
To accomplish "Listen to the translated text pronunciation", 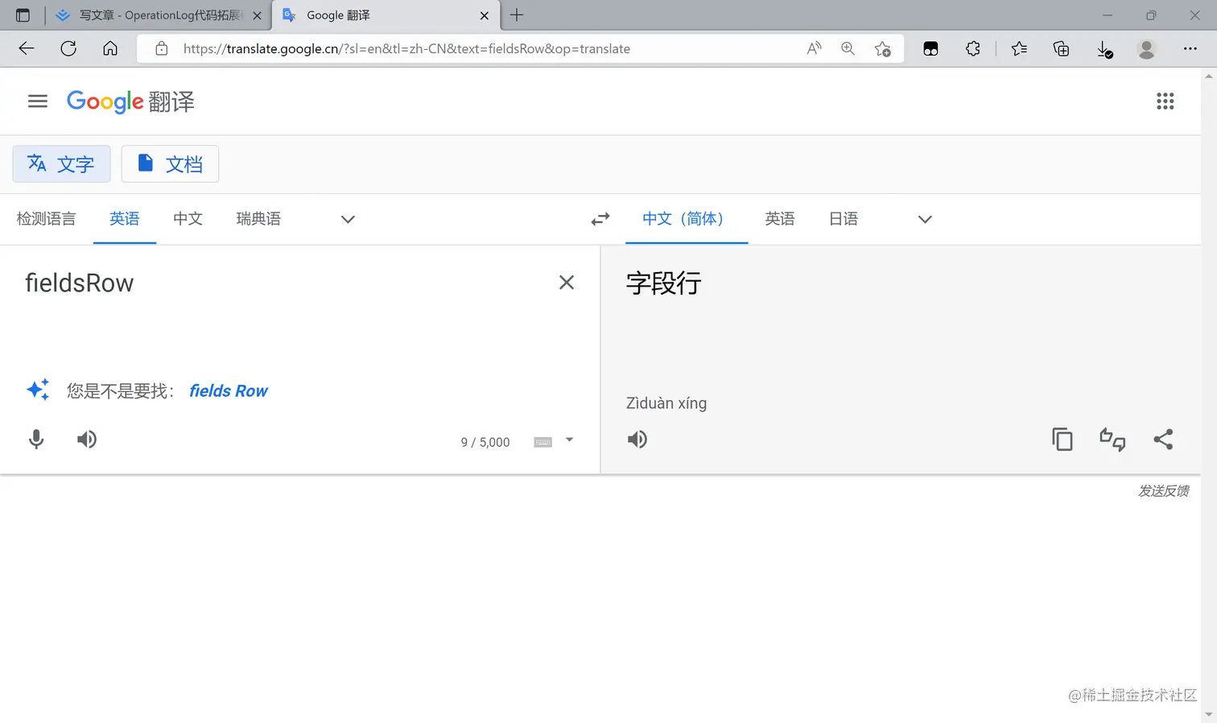I will tap(637, 439).
